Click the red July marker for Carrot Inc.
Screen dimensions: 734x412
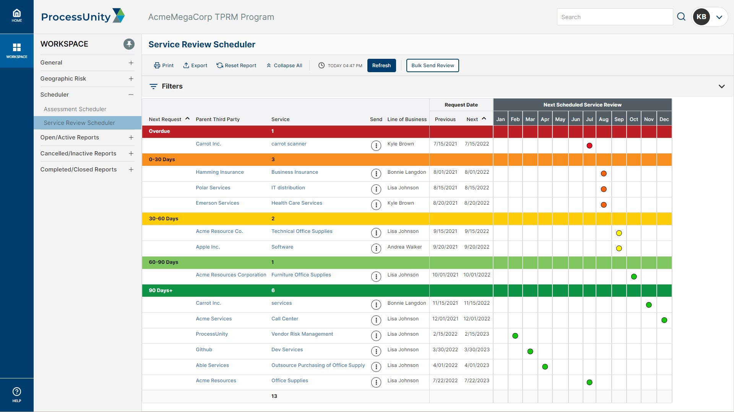point(589,145)
